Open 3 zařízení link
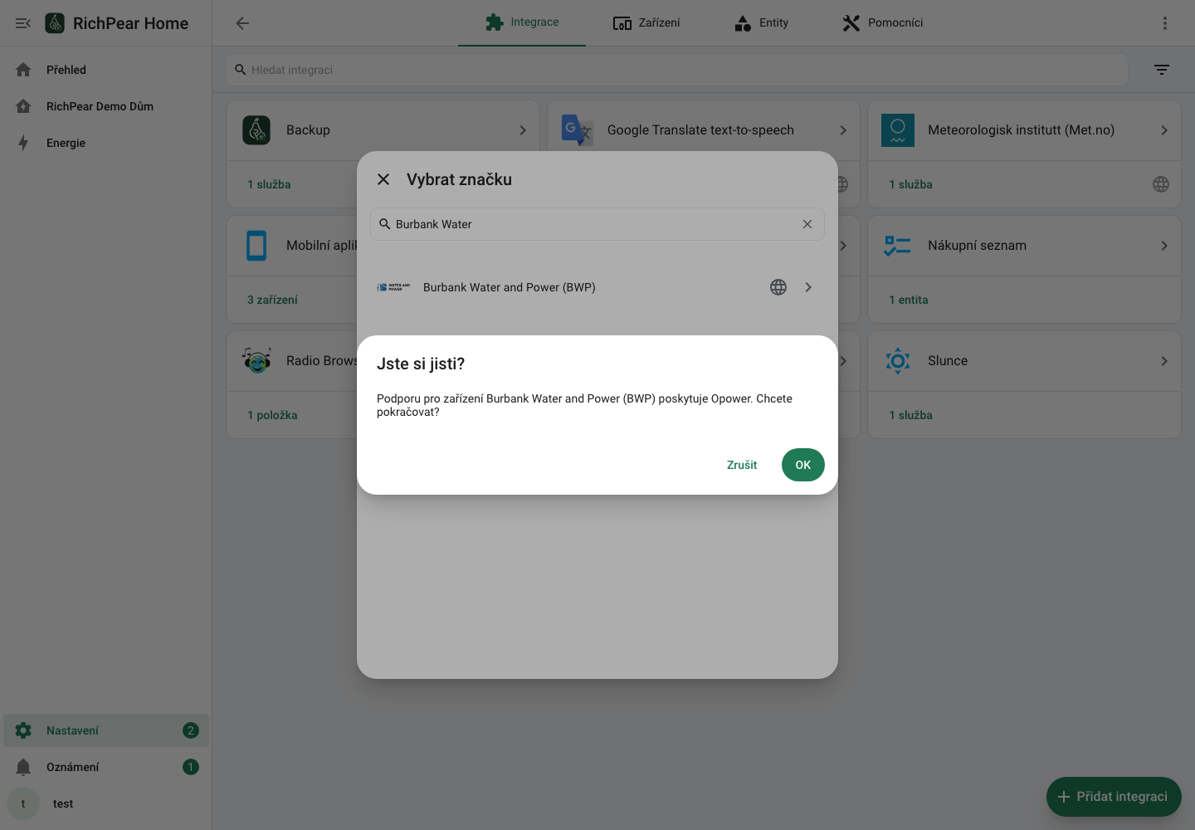This screenshot has width=1195, height=830. point(272,300)
